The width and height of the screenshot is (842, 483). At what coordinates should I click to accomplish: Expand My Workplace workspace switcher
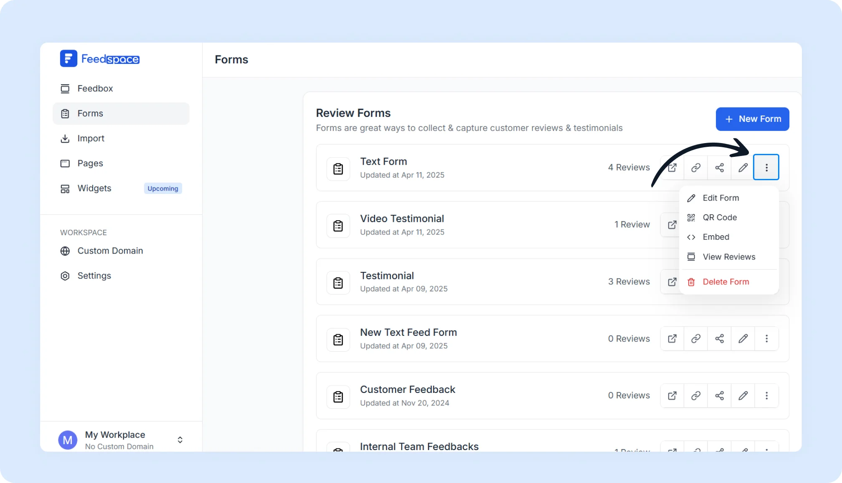point(180,440)
